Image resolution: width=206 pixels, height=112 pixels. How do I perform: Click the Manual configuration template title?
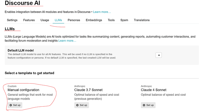23,90
